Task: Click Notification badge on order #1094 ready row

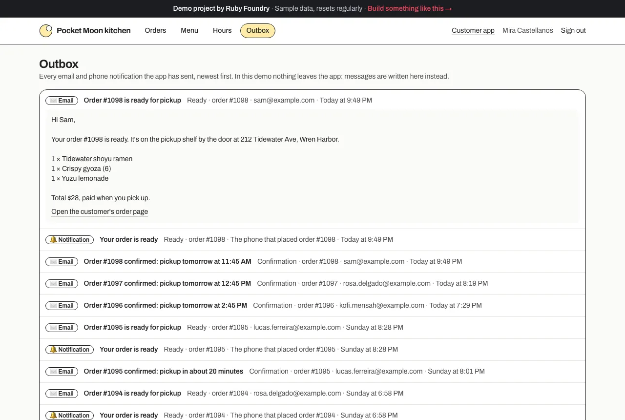Action: [69, 416]
